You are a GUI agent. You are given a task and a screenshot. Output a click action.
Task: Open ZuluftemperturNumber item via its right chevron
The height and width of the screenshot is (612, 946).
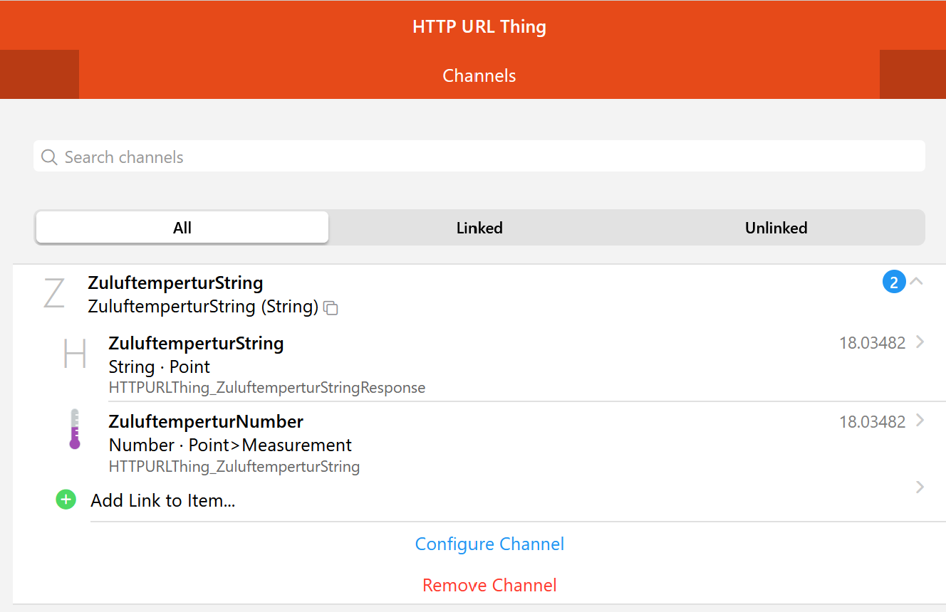tap(920, 421)
